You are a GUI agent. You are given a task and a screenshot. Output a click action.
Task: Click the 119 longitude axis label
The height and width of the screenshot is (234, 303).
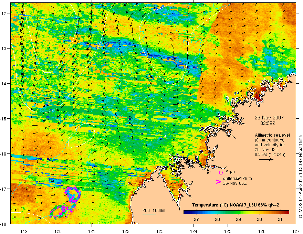(x=24, y=231)
